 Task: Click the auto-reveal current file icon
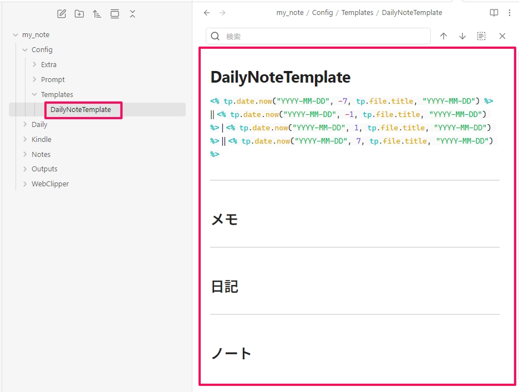[115, 14]
